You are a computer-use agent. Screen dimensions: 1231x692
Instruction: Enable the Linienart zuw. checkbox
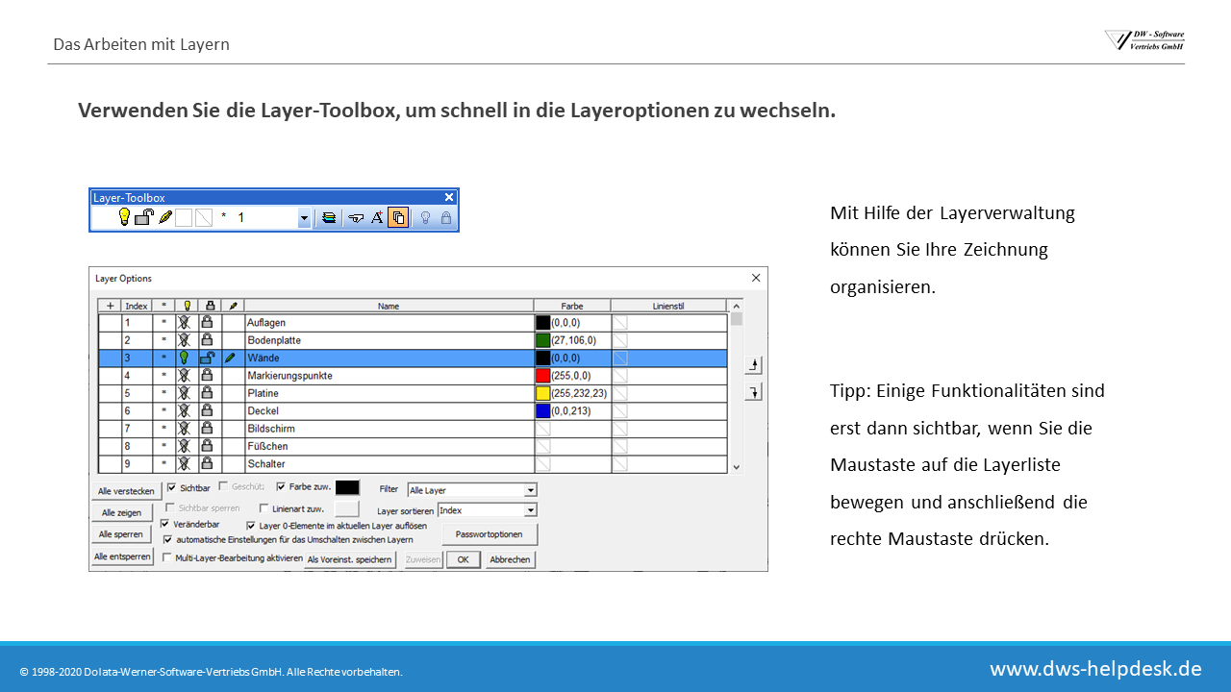(x=264, y=507)
